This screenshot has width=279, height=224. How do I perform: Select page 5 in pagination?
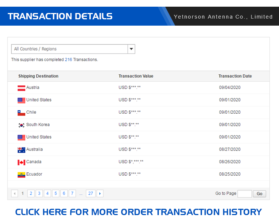click(56, 194)
